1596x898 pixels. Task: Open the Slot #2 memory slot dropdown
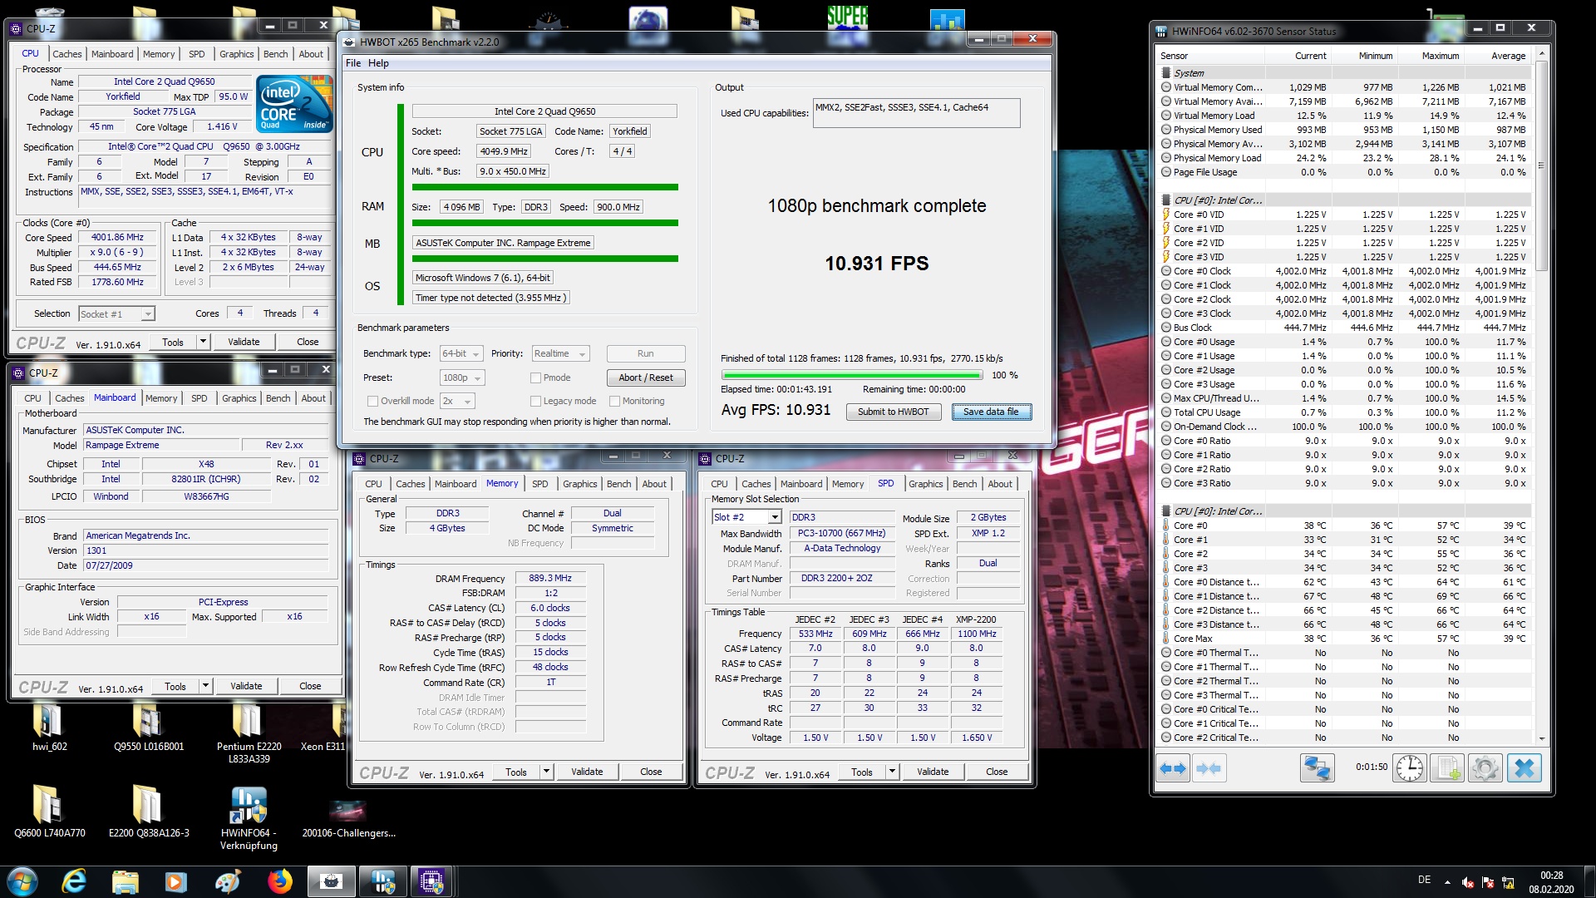[x=746, y=517]
